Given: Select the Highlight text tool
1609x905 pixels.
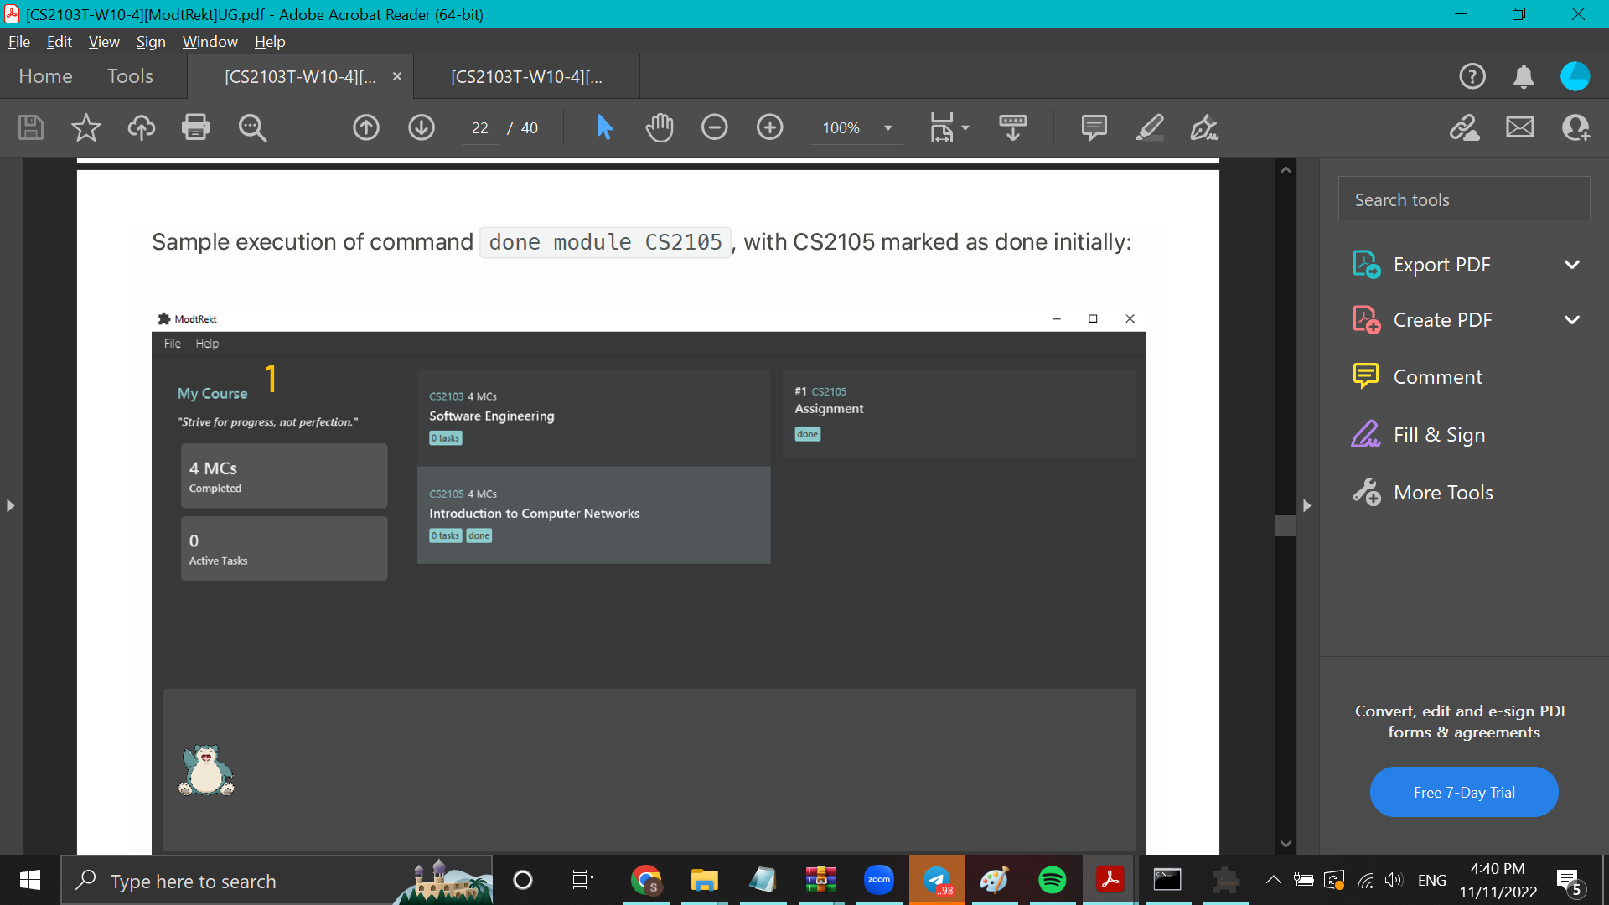Looking at the screenshot, I should [x=1149, y=127].
